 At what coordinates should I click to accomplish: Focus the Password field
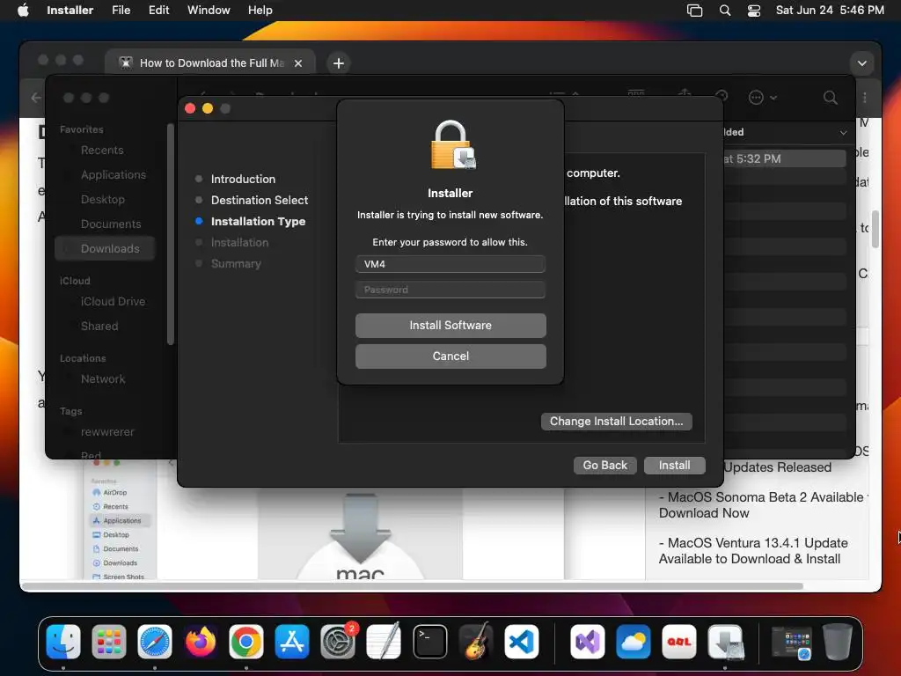coord(450,290)
